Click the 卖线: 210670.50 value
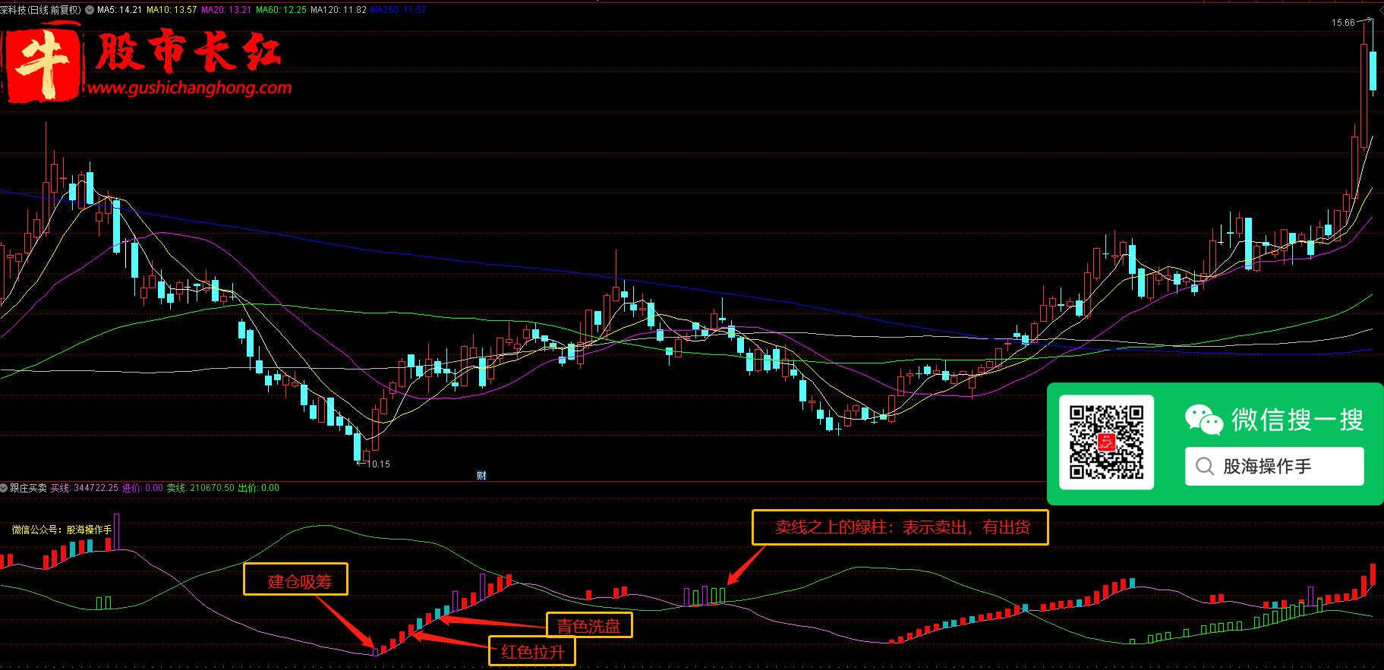 tap(200, 488)
